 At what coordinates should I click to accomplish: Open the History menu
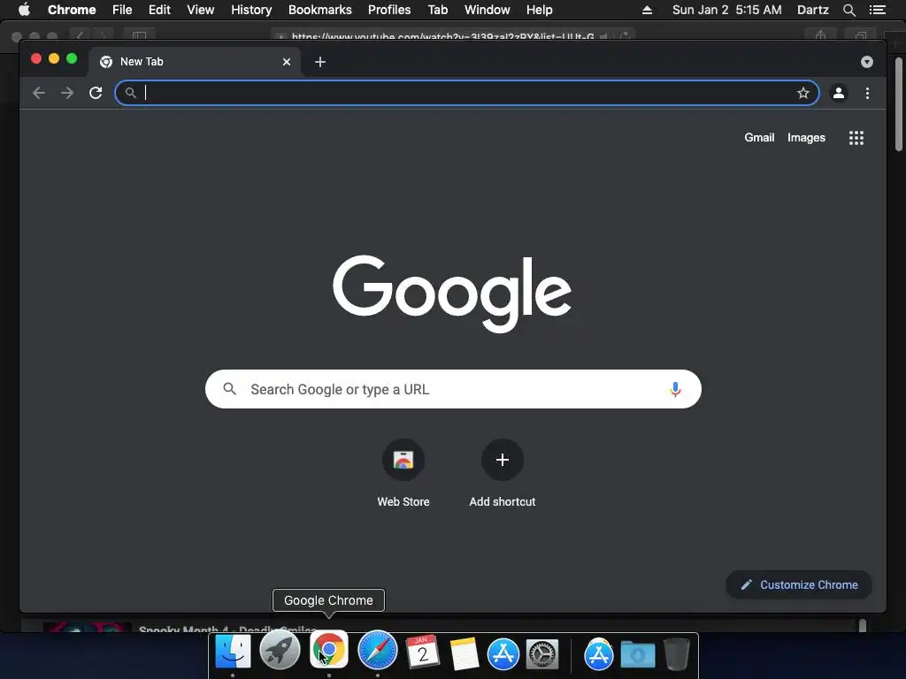[251, 10]
